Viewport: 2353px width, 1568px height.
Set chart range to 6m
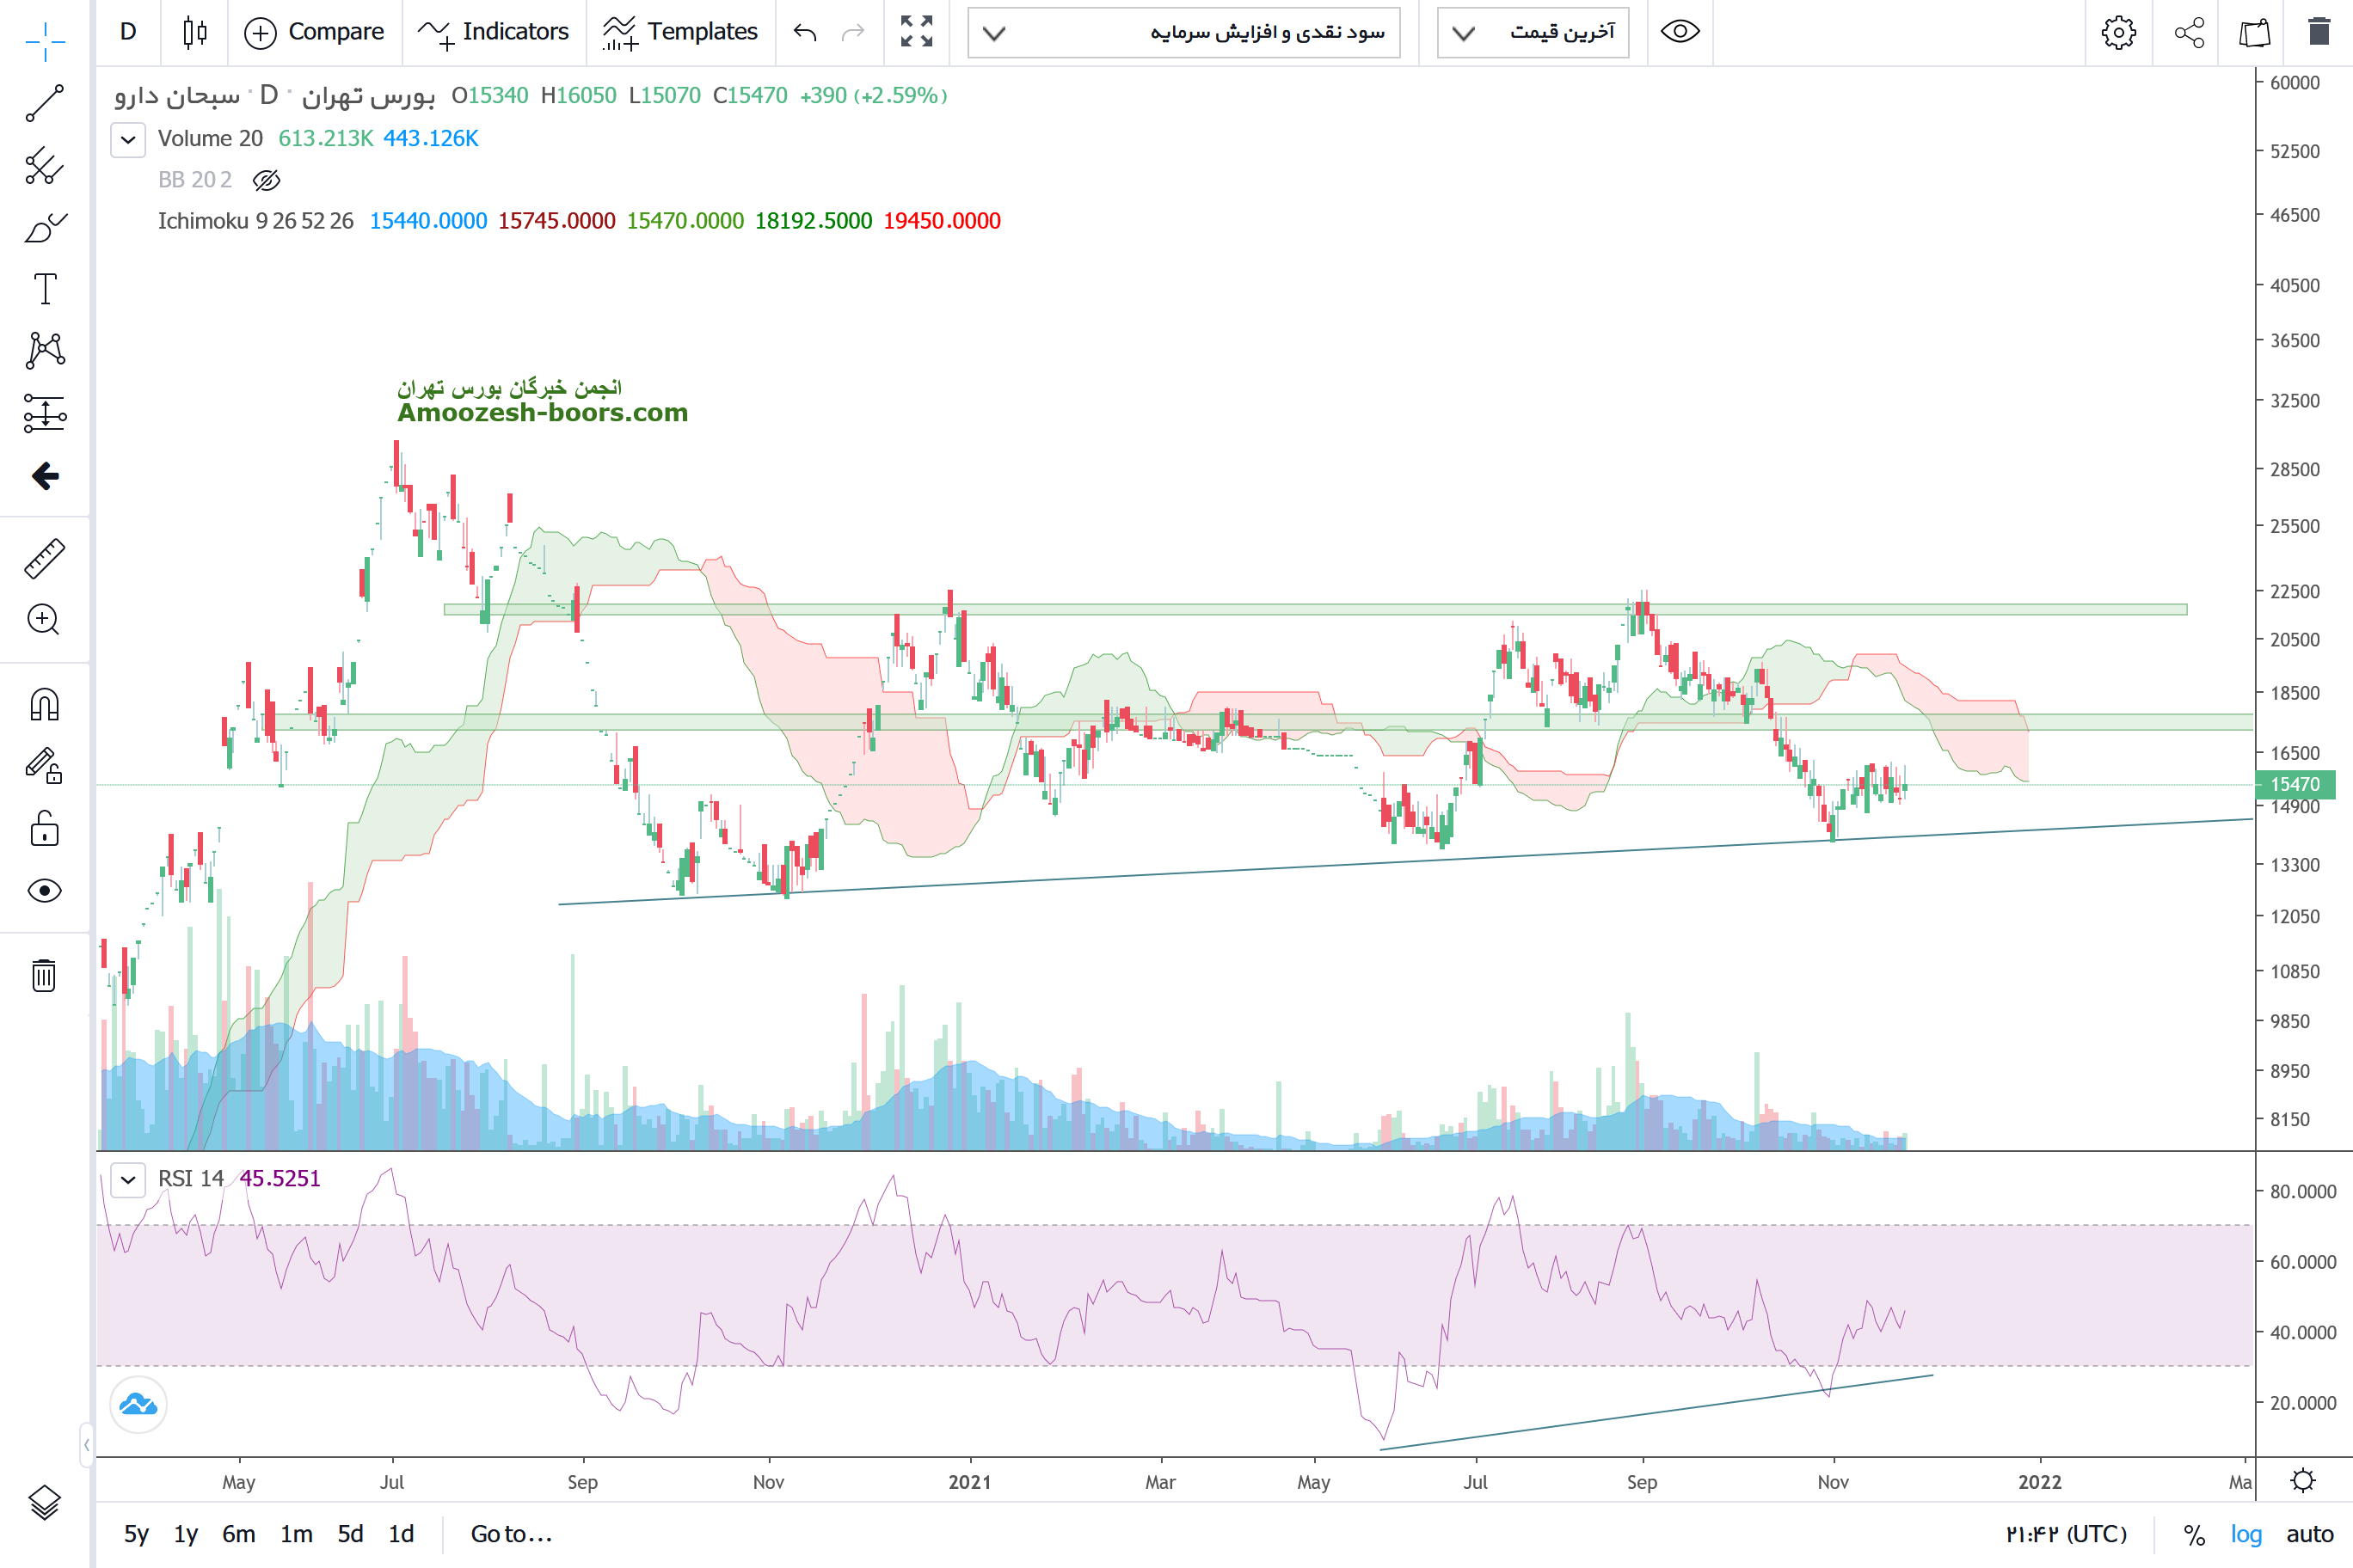[238, 1534]
